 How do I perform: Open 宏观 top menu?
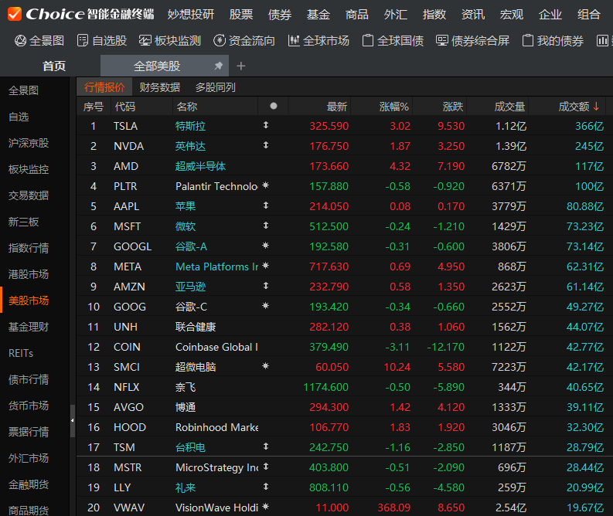tap(512, 15)
